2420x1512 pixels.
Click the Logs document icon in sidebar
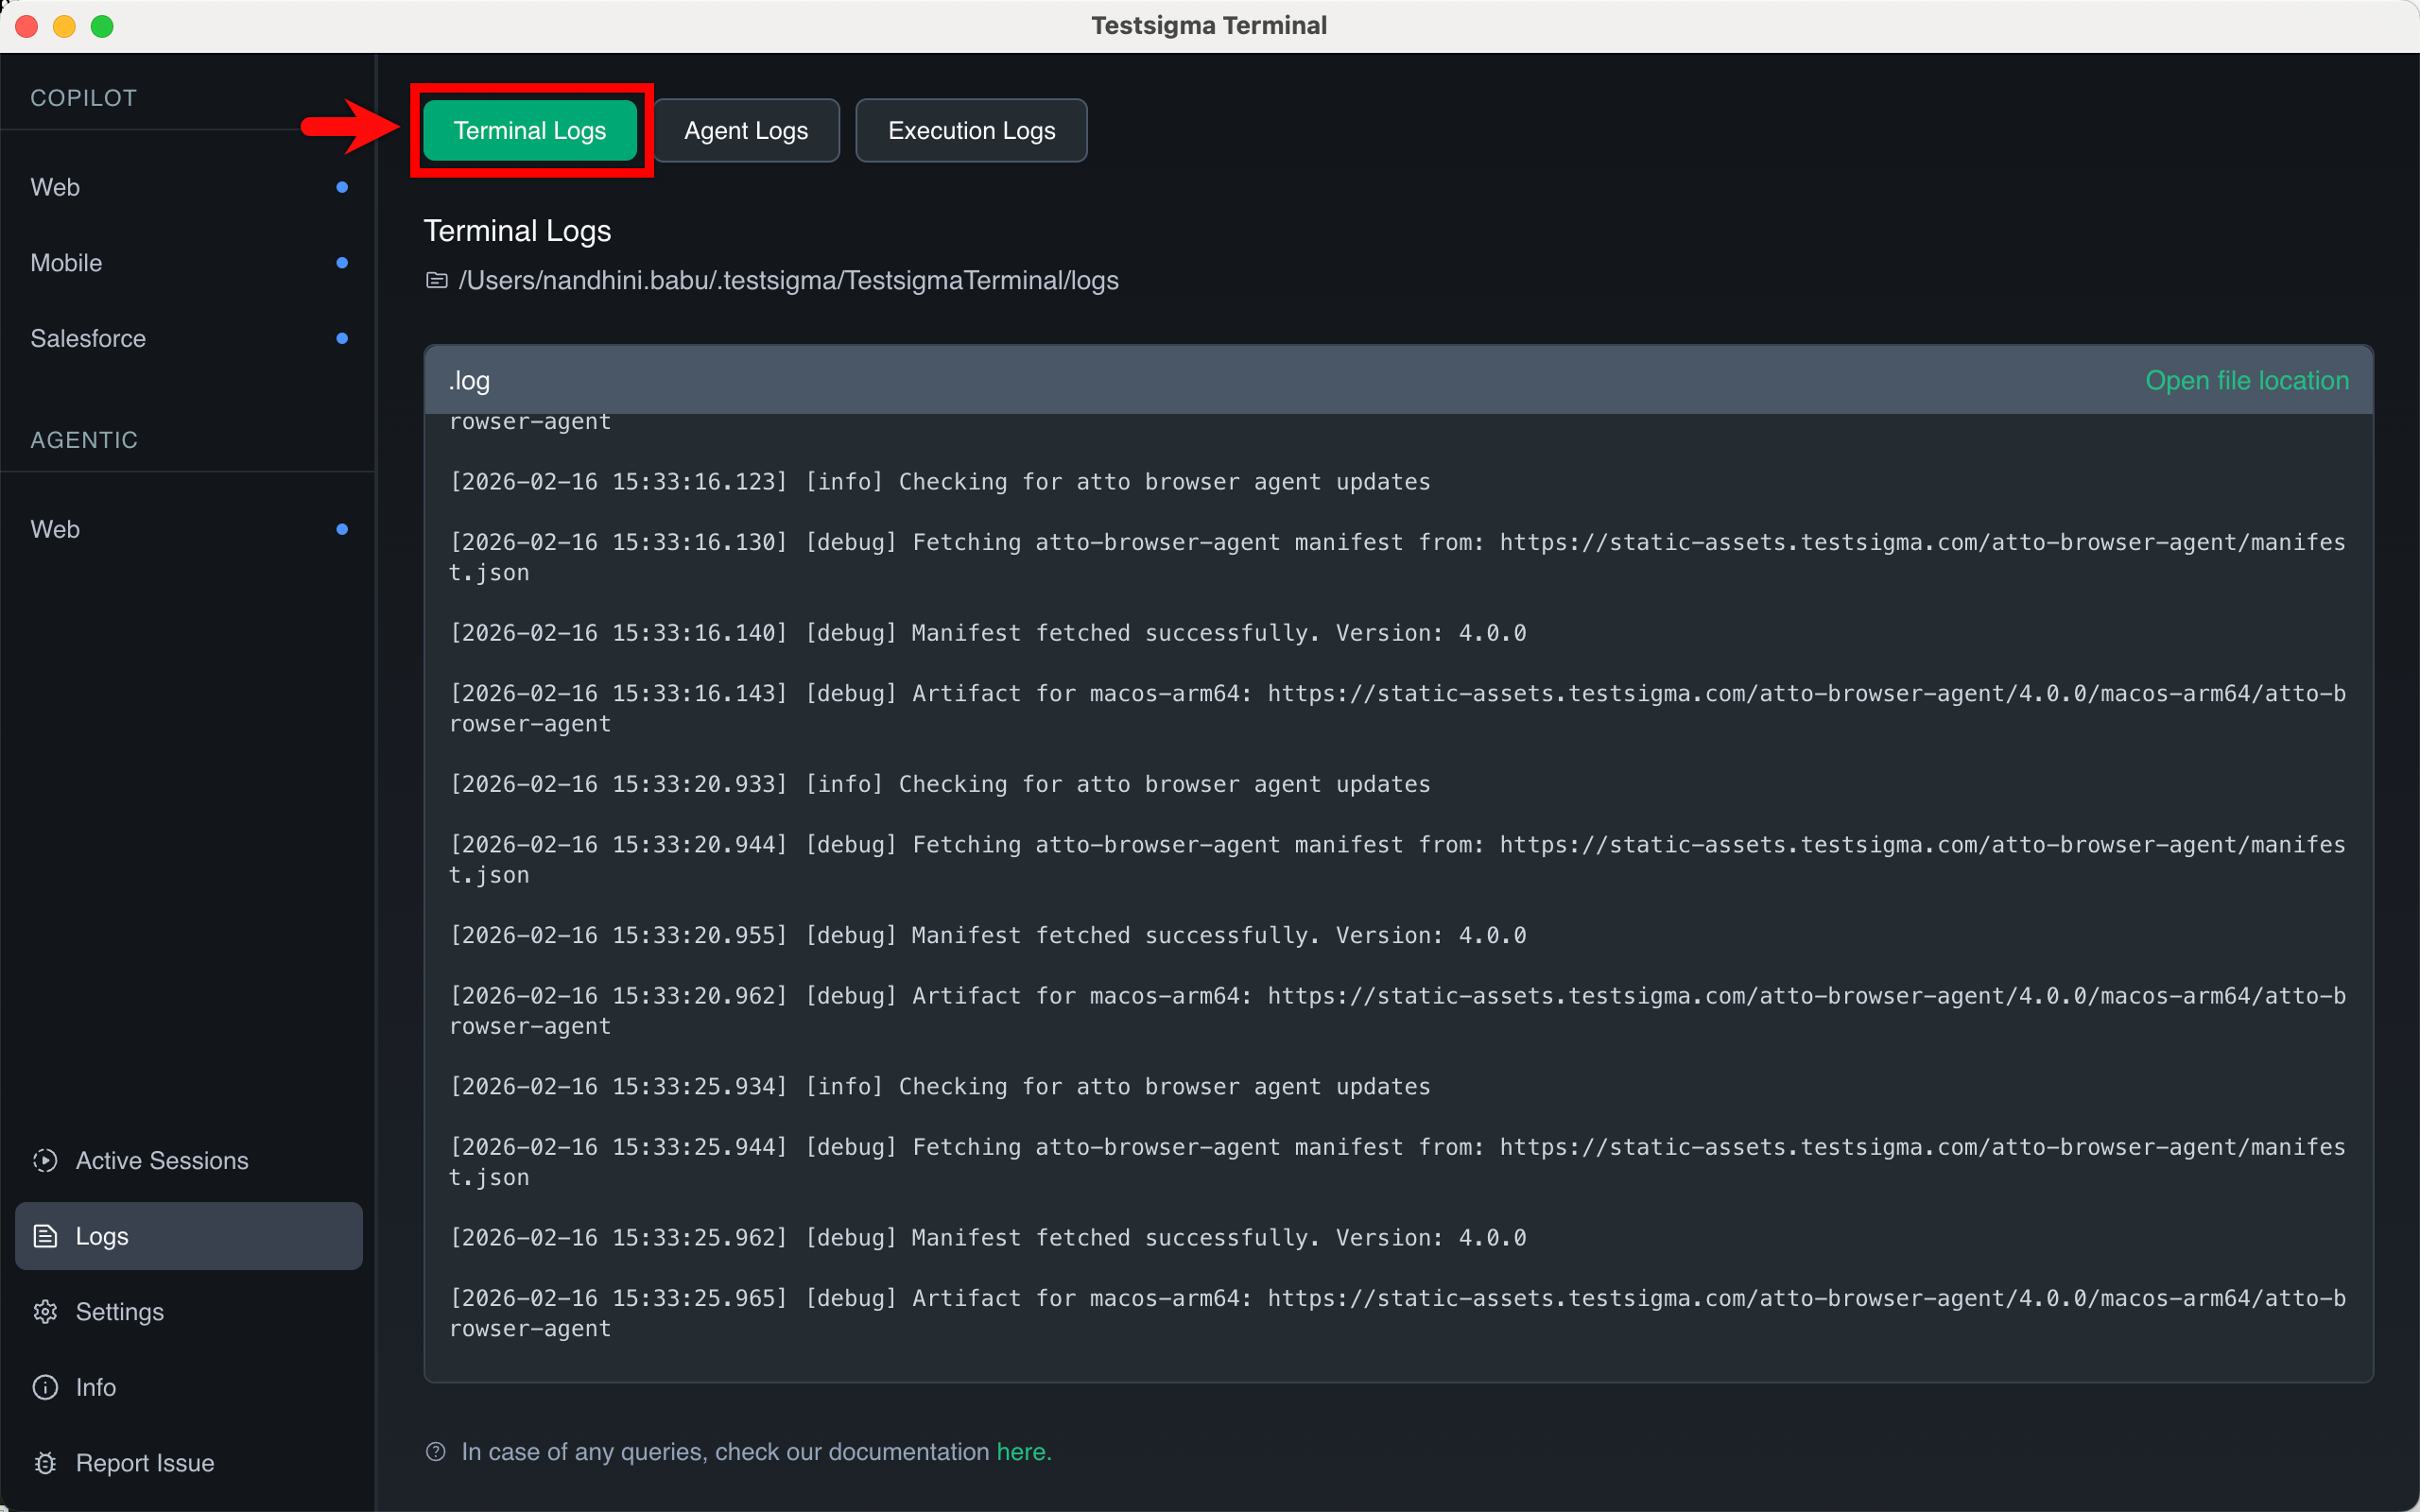coord(46,1236)
